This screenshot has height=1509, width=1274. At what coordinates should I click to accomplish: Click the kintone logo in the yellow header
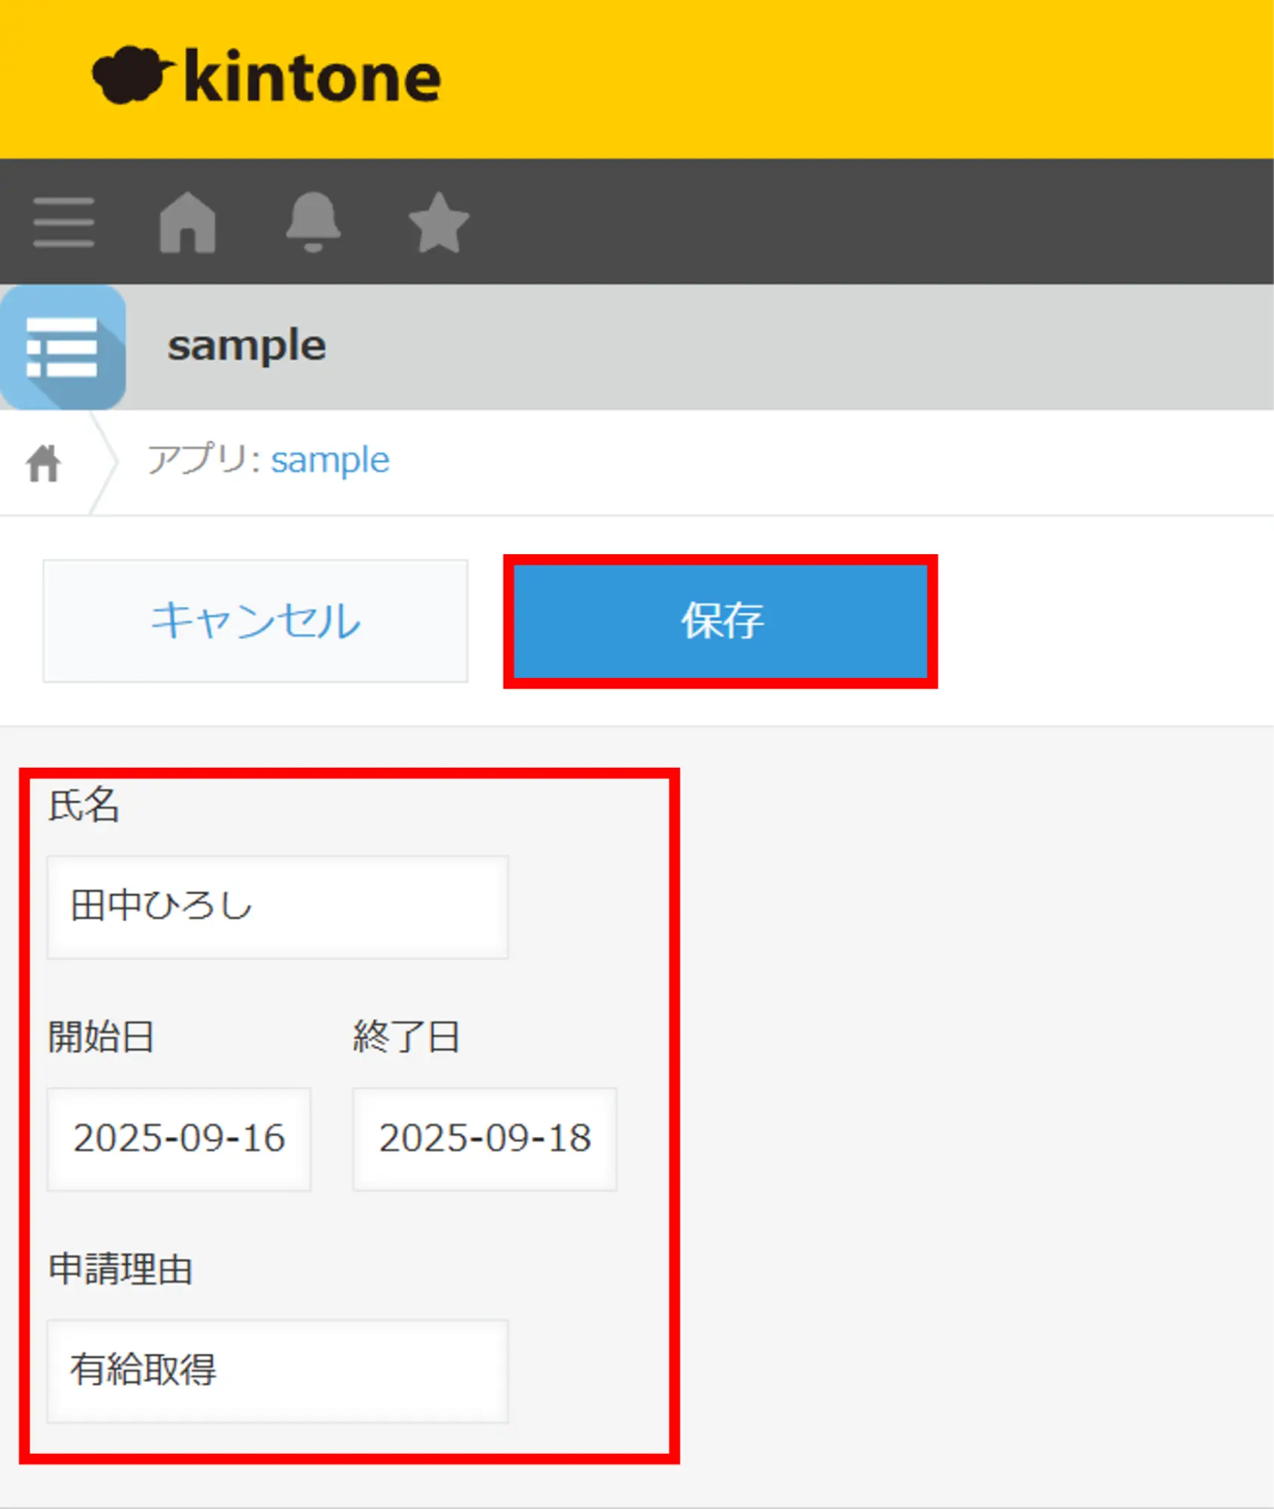tap(267, 77)
